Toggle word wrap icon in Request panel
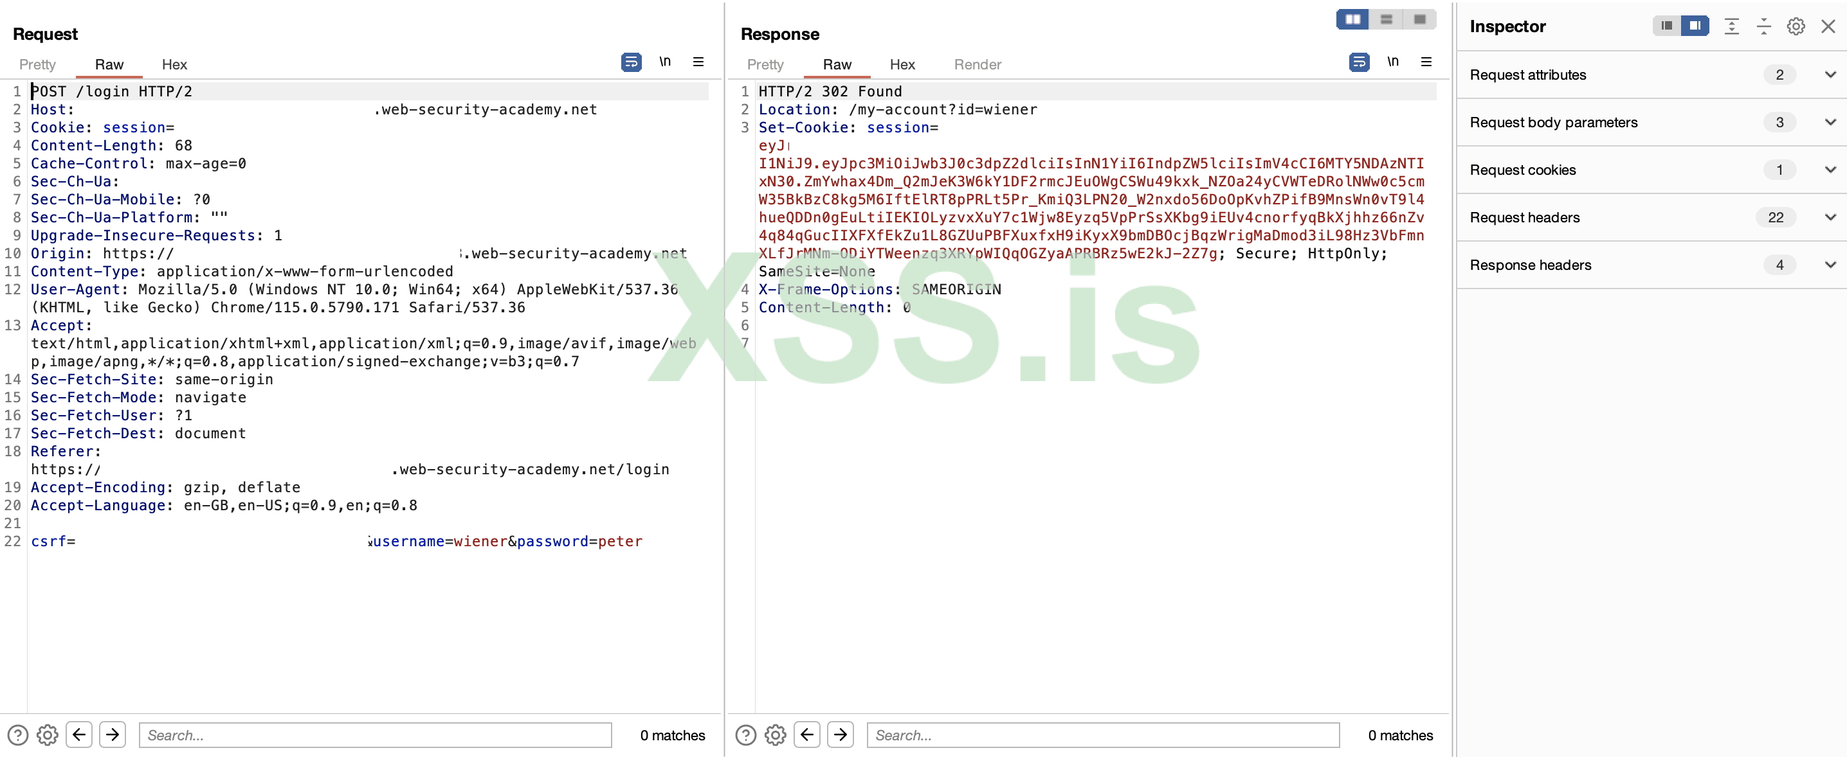This screenshot has width=1847, height=757. (631, 62)
